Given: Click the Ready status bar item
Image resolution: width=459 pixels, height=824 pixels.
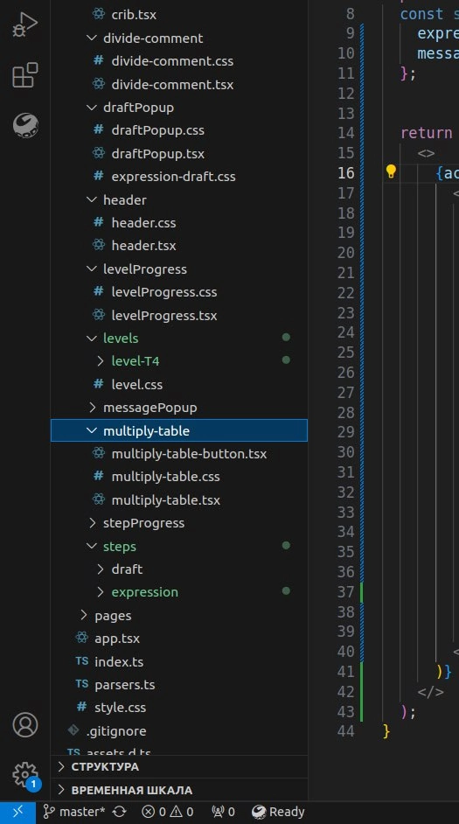Looking at the screenshot, I should 278,813.
